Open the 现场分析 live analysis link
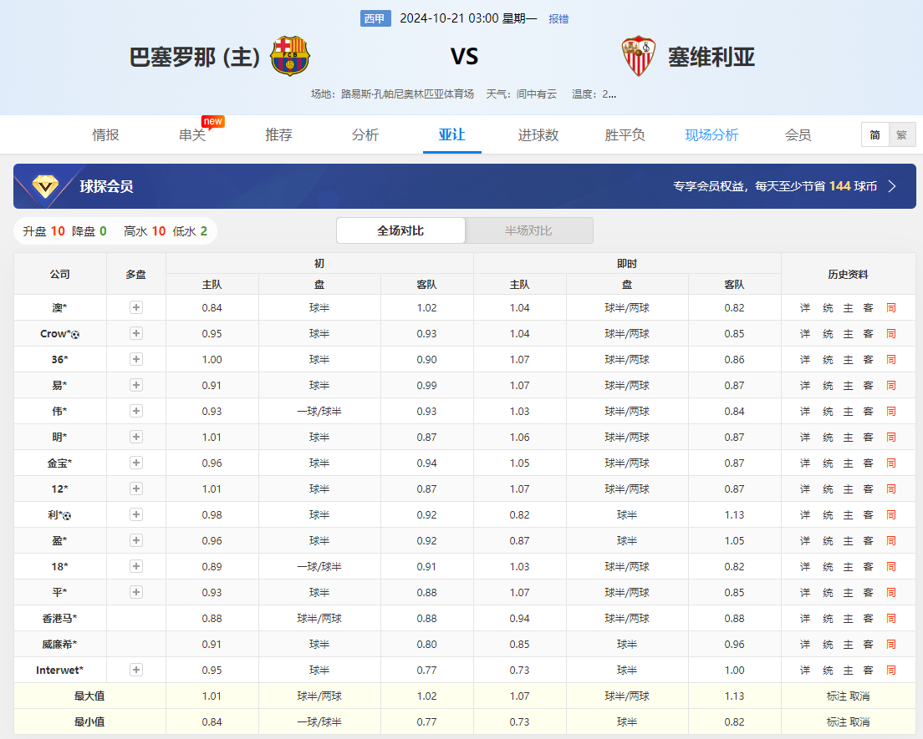The width and height of the screenshot is (923, 739). coord(711,134)
